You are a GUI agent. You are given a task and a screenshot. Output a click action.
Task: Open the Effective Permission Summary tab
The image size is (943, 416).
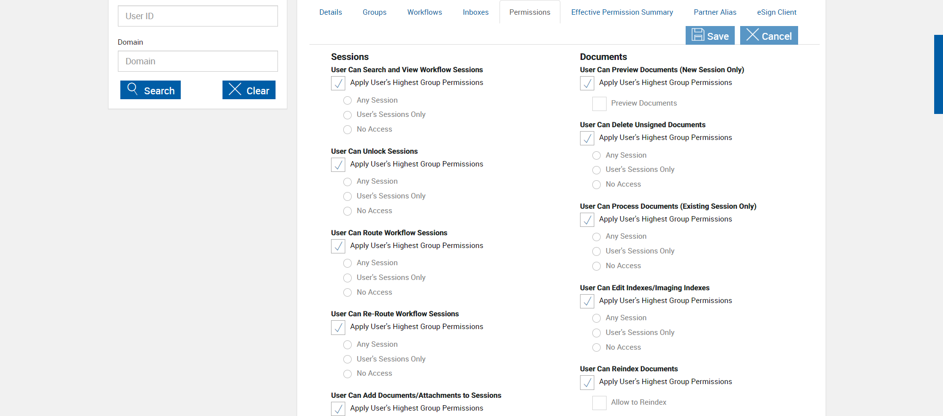[622, 12]
